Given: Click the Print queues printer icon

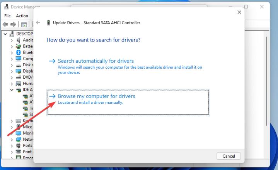Looking at the screenshot, I should 19,151.
